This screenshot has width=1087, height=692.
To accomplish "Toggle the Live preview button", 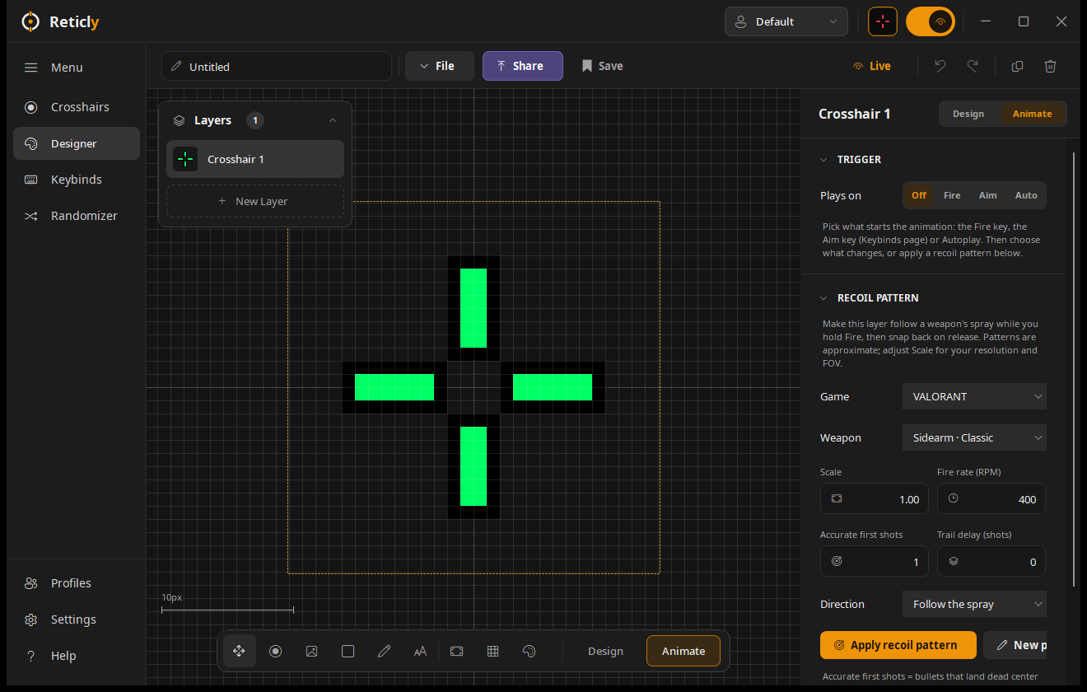I will tap(872, 66).
